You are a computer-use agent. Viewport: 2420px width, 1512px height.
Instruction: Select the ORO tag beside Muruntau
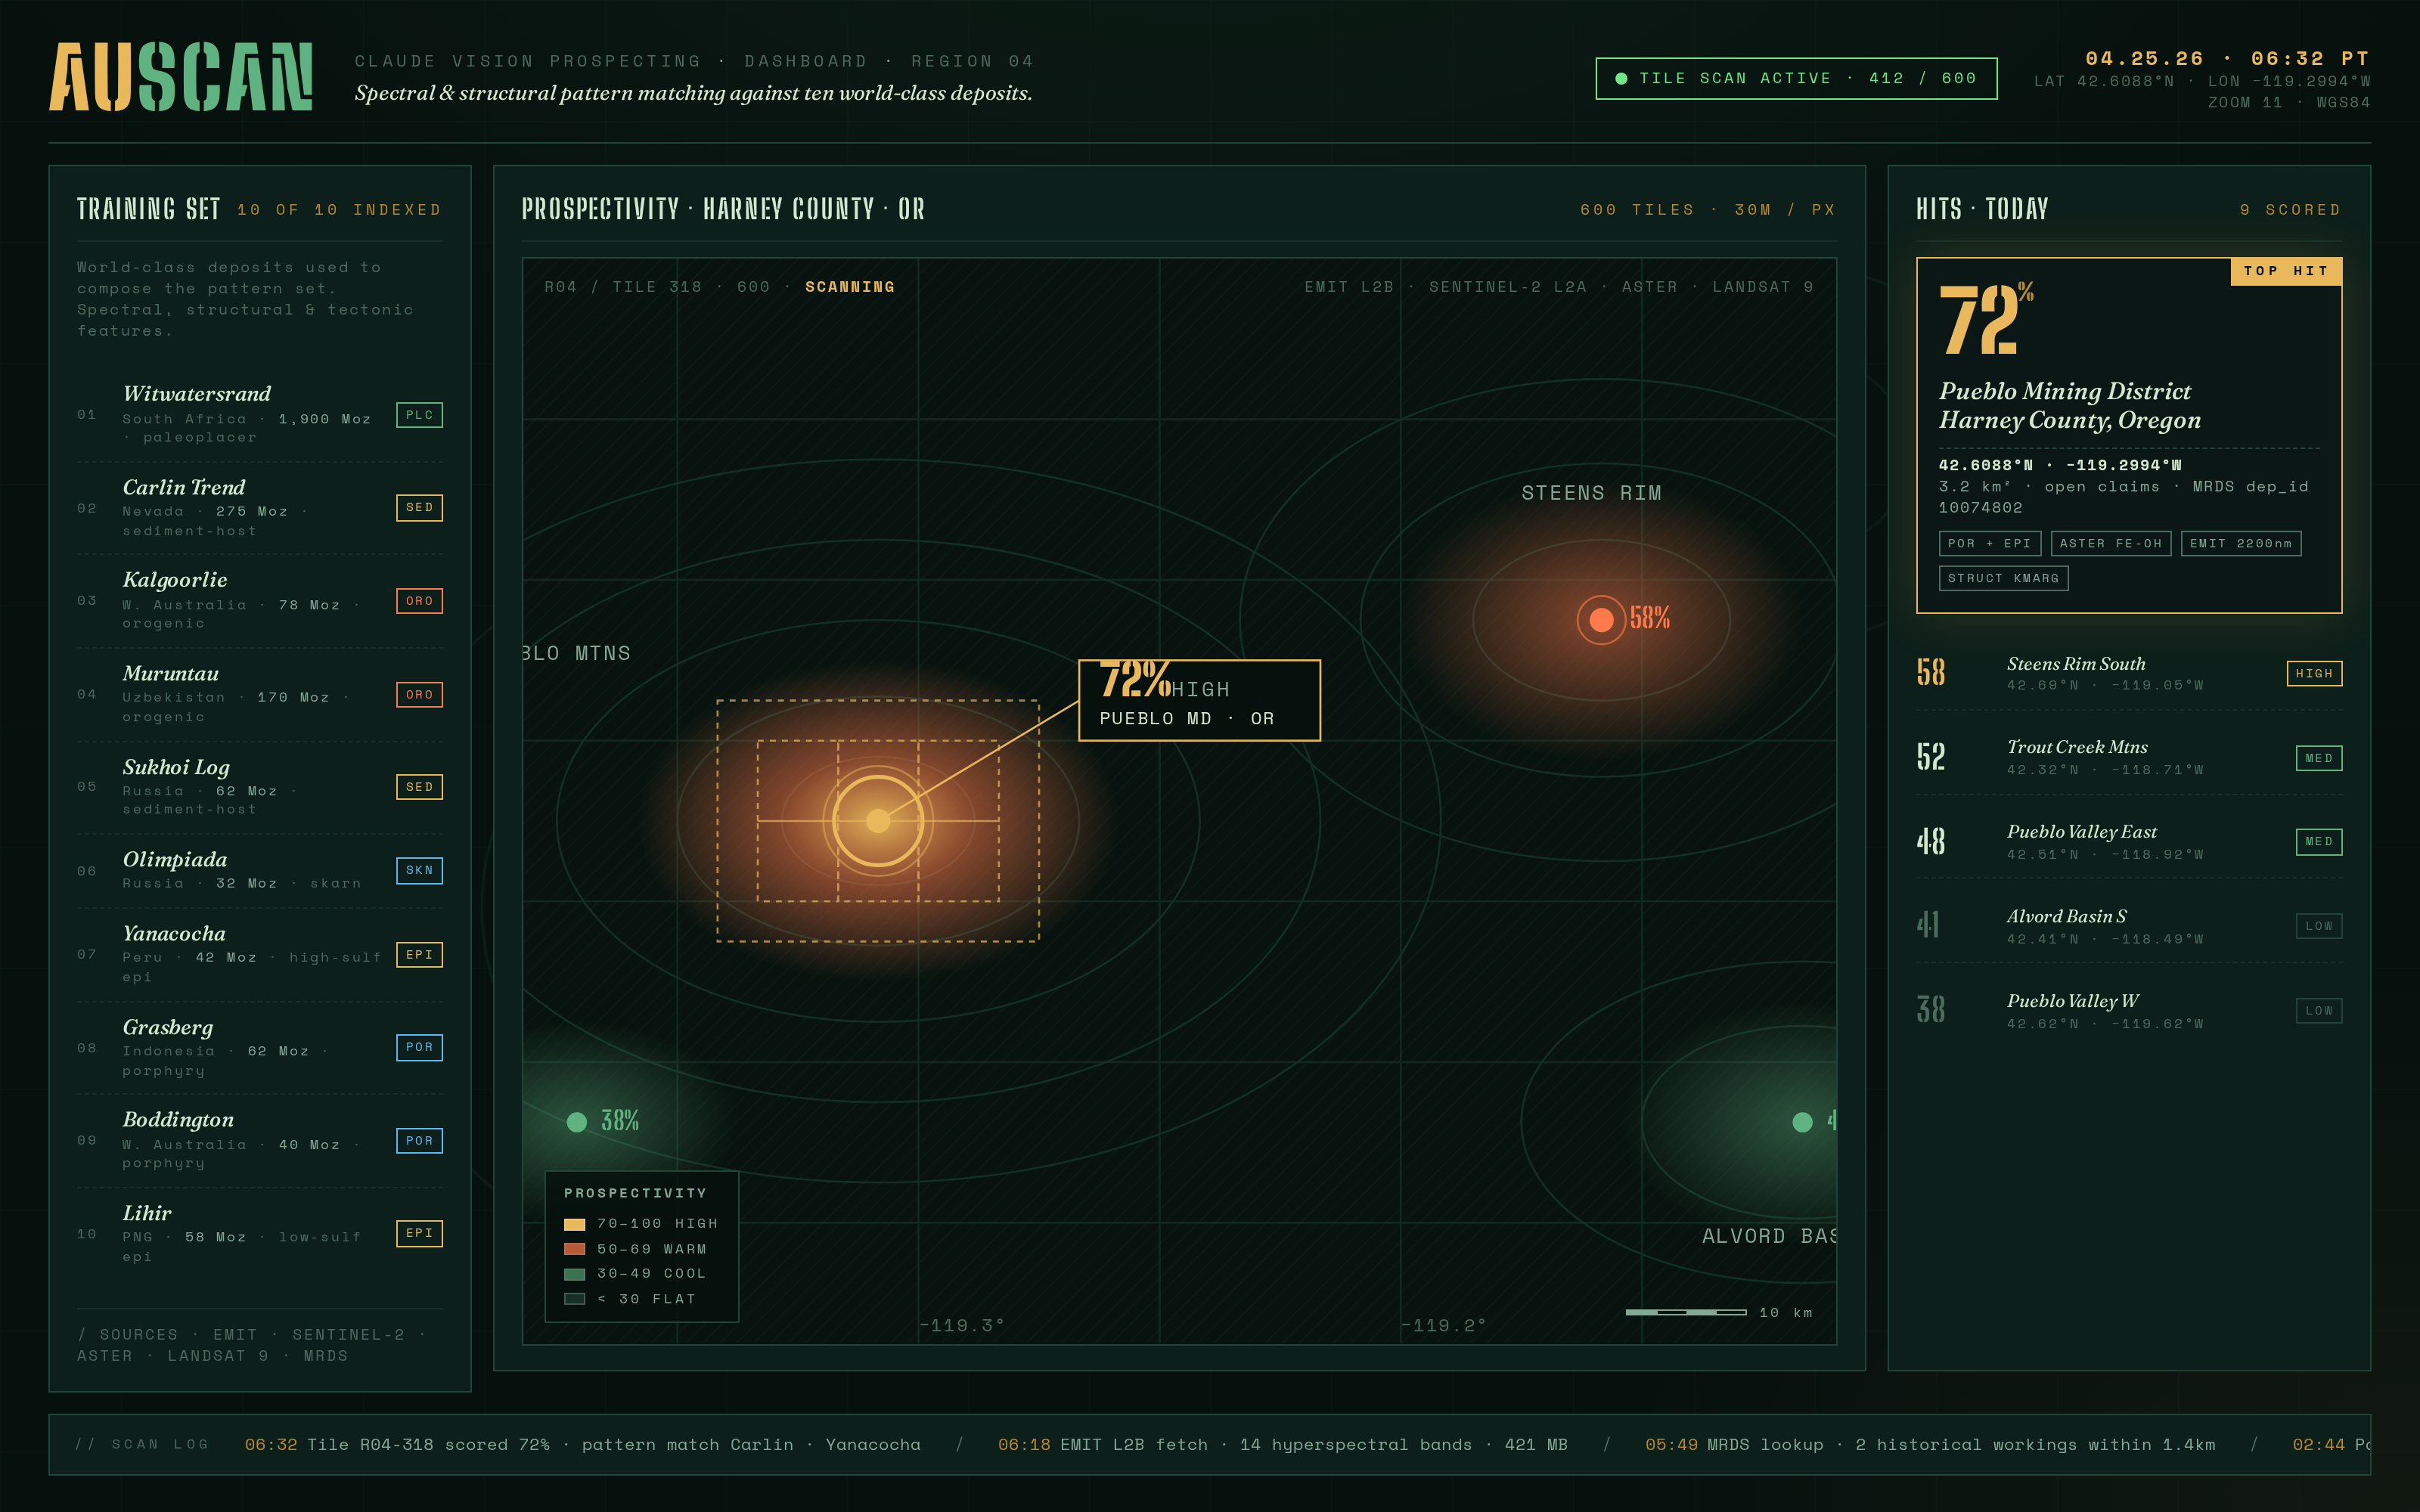[419, 694]
